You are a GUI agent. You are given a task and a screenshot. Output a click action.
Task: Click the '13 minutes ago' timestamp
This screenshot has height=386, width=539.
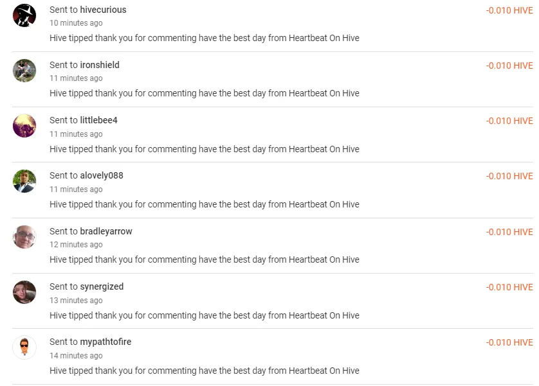coord(76,301)
